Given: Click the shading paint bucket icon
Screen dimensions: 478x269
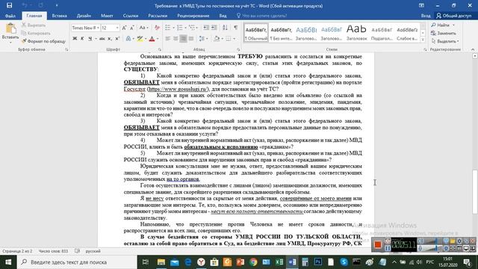Looking at the screenshot, I should 217,39.
